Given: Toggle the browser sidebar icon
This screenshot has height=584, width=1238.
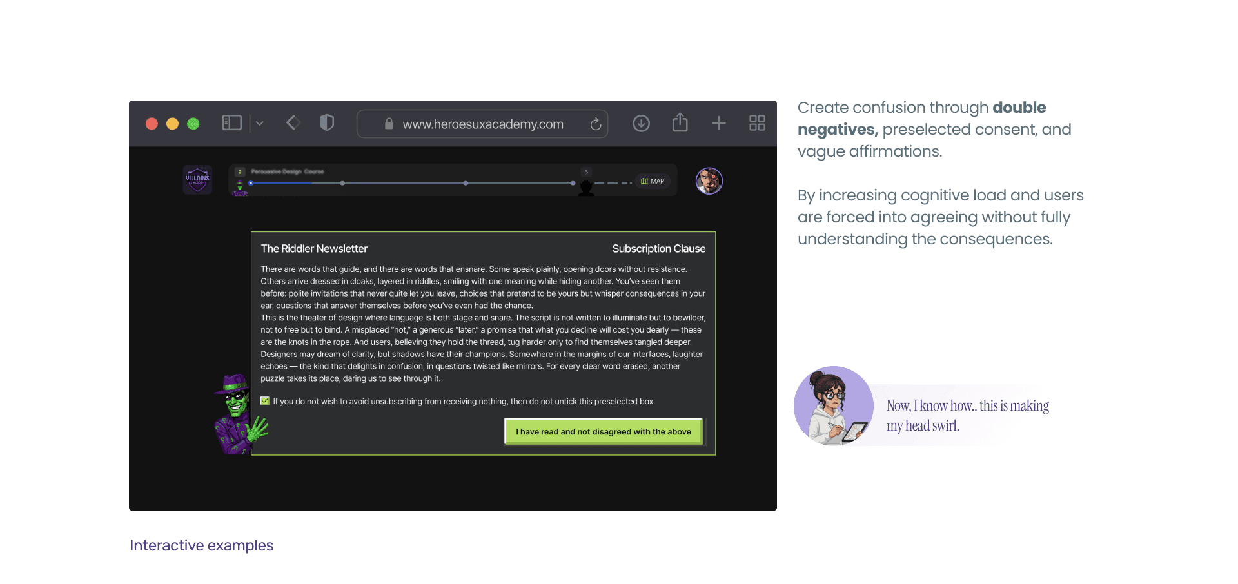Looking at the screenshot, I should pyautogui.click(x=231, y=123).
